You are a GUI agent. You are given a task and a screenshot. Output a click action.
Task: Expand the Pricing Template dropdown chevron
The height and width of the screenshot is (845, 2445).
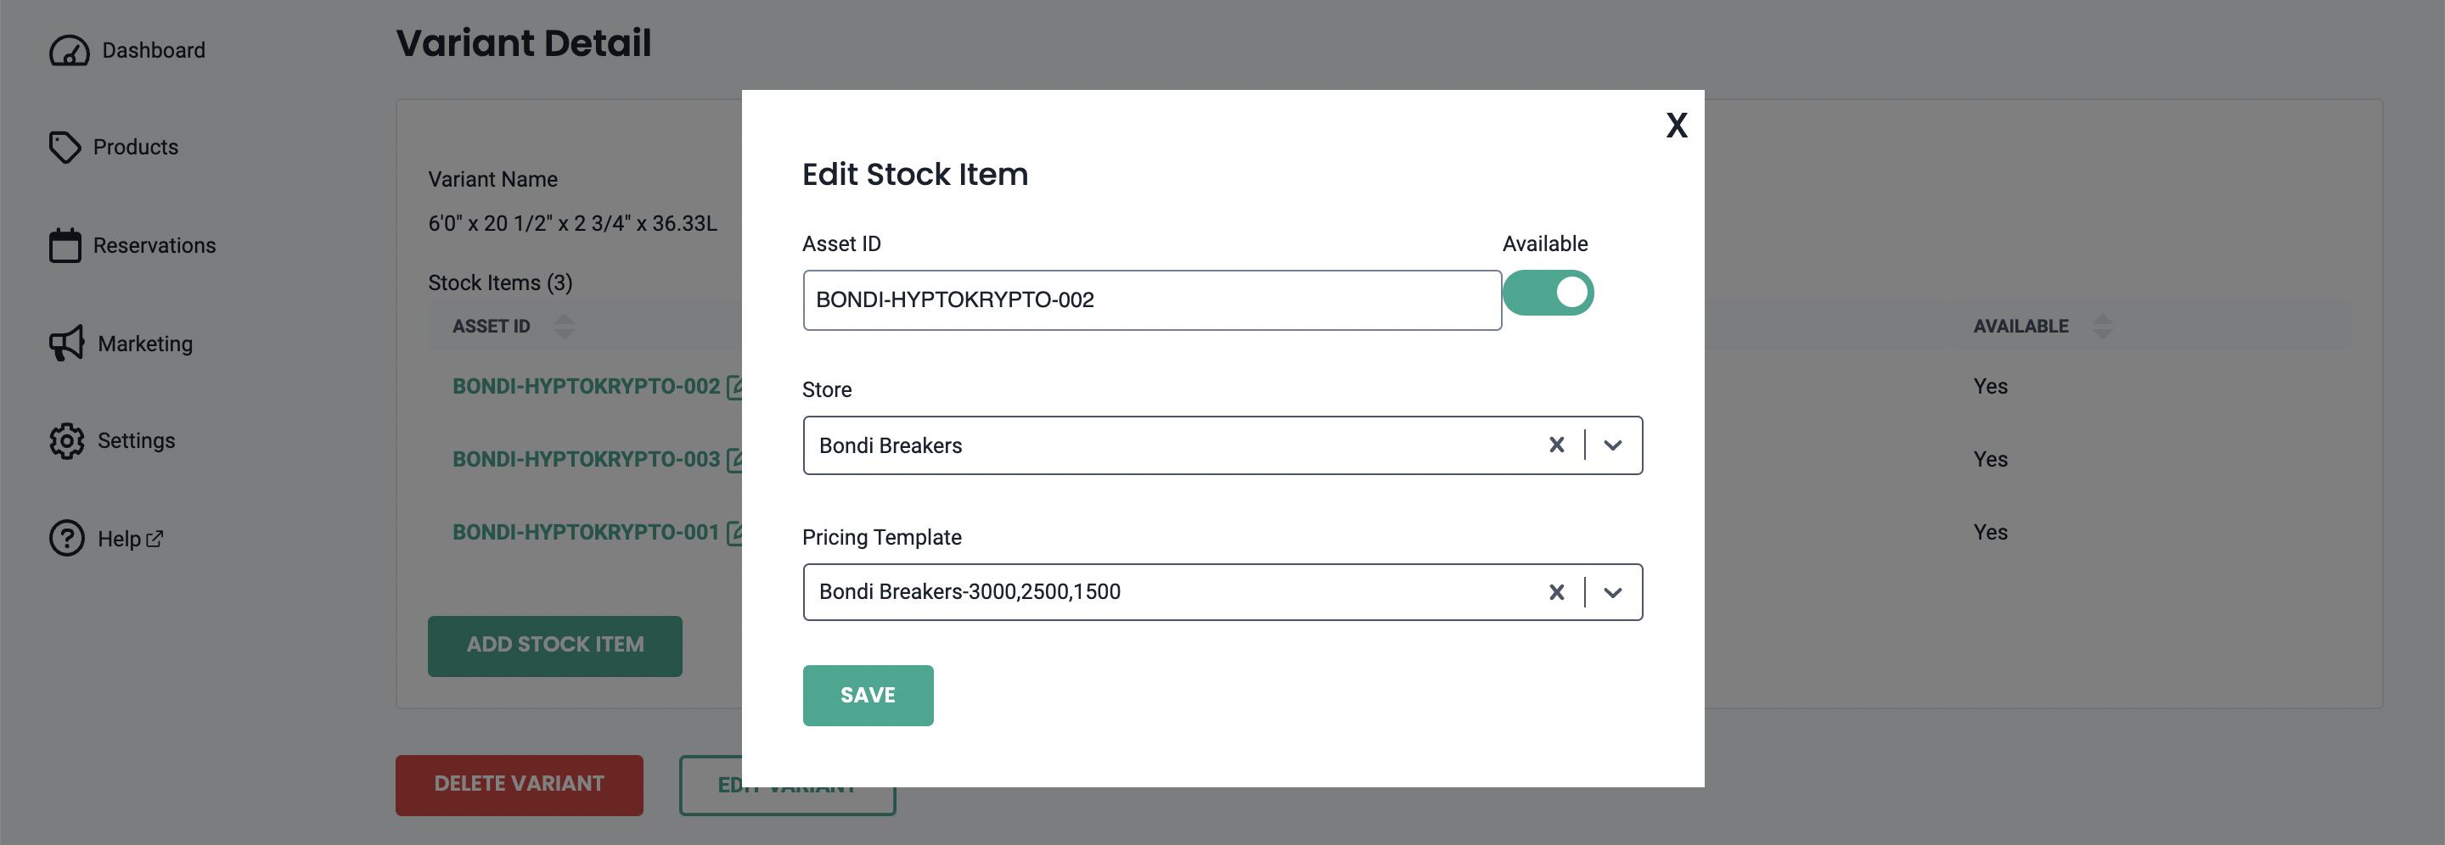1613,593
